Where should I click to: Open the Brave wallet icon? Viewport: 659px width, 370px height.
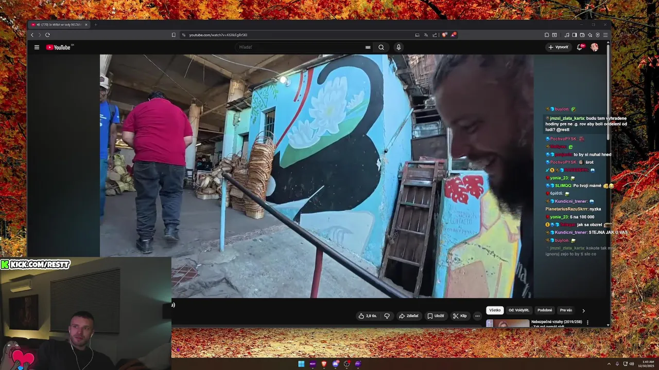point(582,35)
